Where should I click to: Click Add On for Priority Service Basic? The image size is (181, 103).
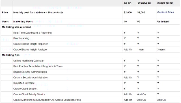pyautogui.click(x=128, y=94)
